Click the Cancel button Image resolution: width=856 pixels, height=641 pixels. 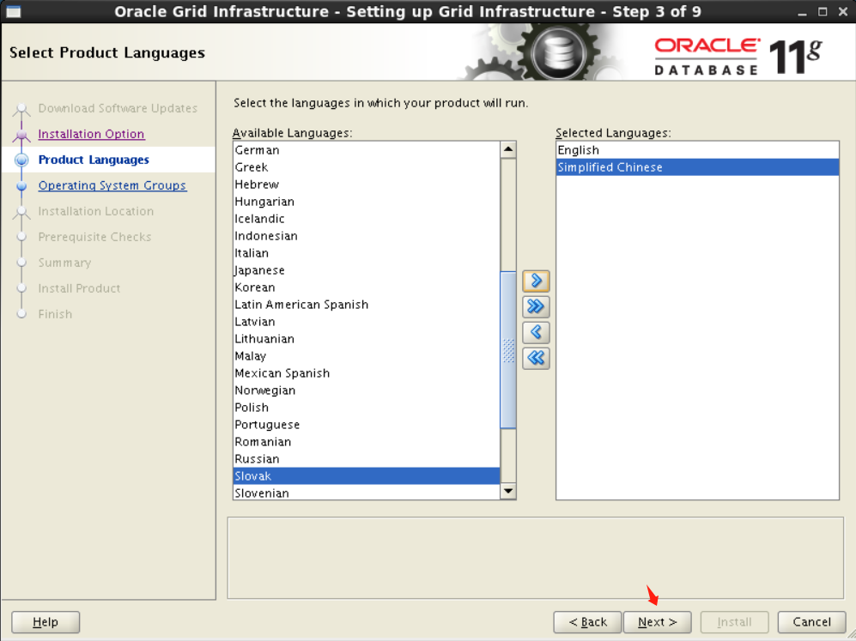[811, 622]
